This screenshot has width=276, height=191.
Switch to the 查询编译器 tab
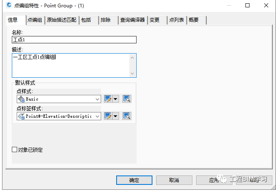(133, 20)
